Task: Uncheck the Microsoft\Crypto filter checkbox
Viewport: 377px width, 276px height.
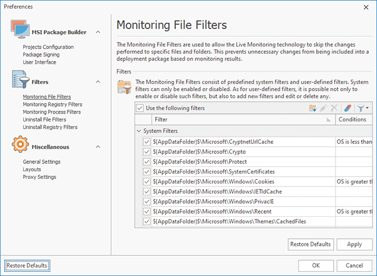Action: (x=147, y=152)
